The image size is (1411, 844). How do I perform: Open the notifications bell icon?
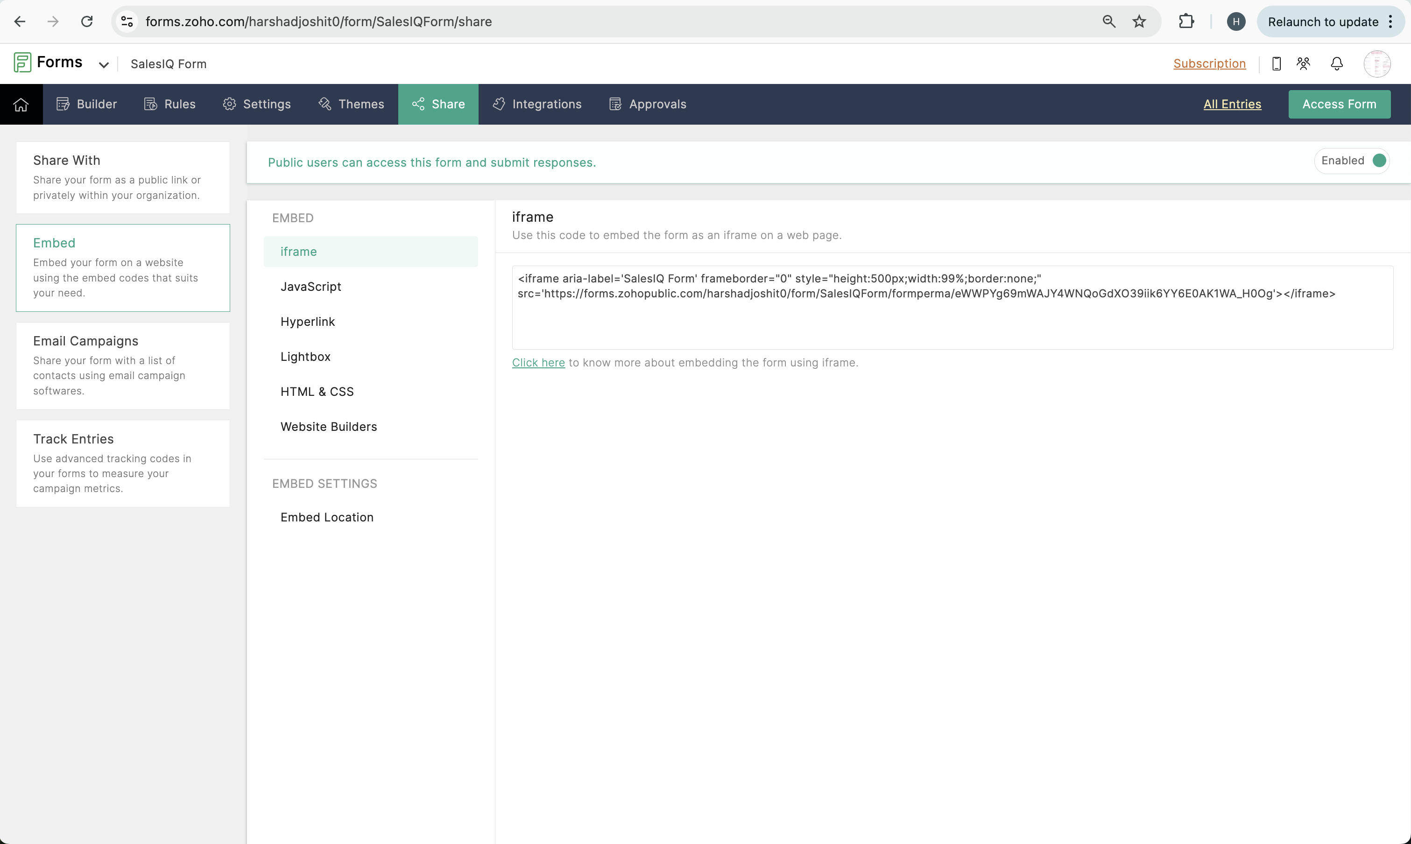[1336, 63]
